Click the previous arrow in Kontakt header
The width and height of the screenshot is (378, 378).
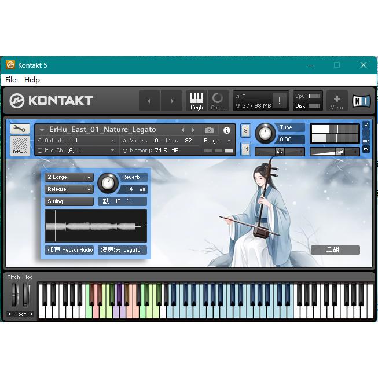point(149,101)
